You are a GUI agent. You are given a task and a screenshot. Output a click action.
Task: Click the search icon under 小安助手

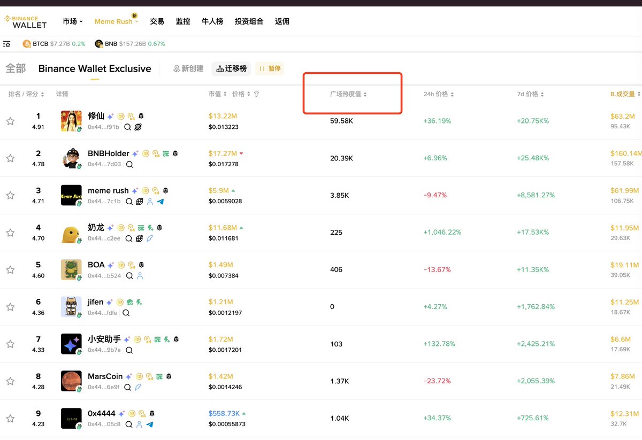(129, 350)
